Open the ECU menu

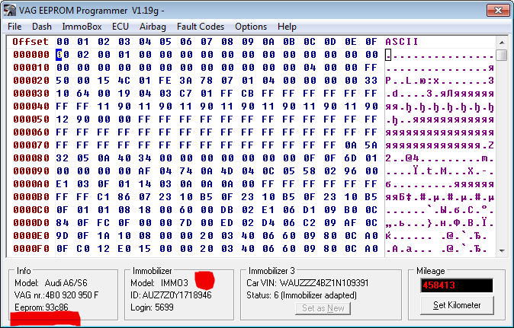pyautogui.click(x=120, y=26)
